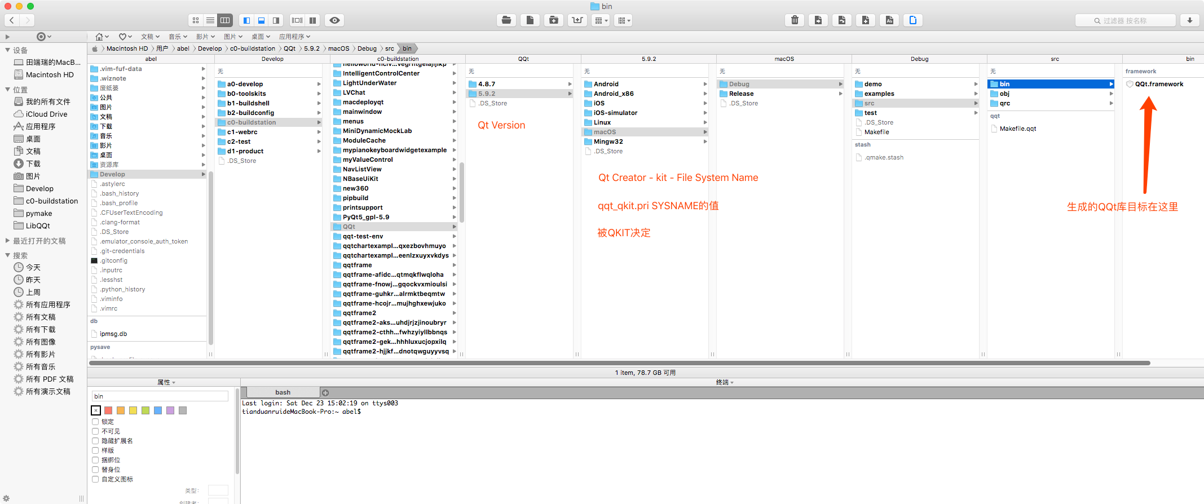This screenshot has width=1204, height=504.
Task: Open the selected folder via toolbar icon
Action: (506, 20)
